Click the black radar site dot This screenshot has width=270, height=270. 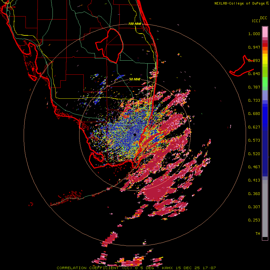pos(135,135)
